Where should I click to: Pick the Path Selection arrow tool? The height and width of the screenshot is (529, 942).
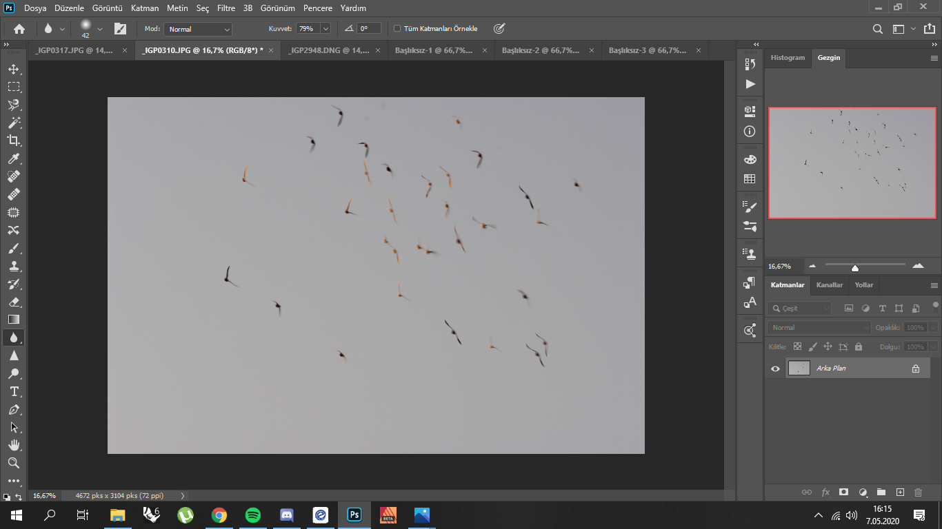tap(13, 427)
